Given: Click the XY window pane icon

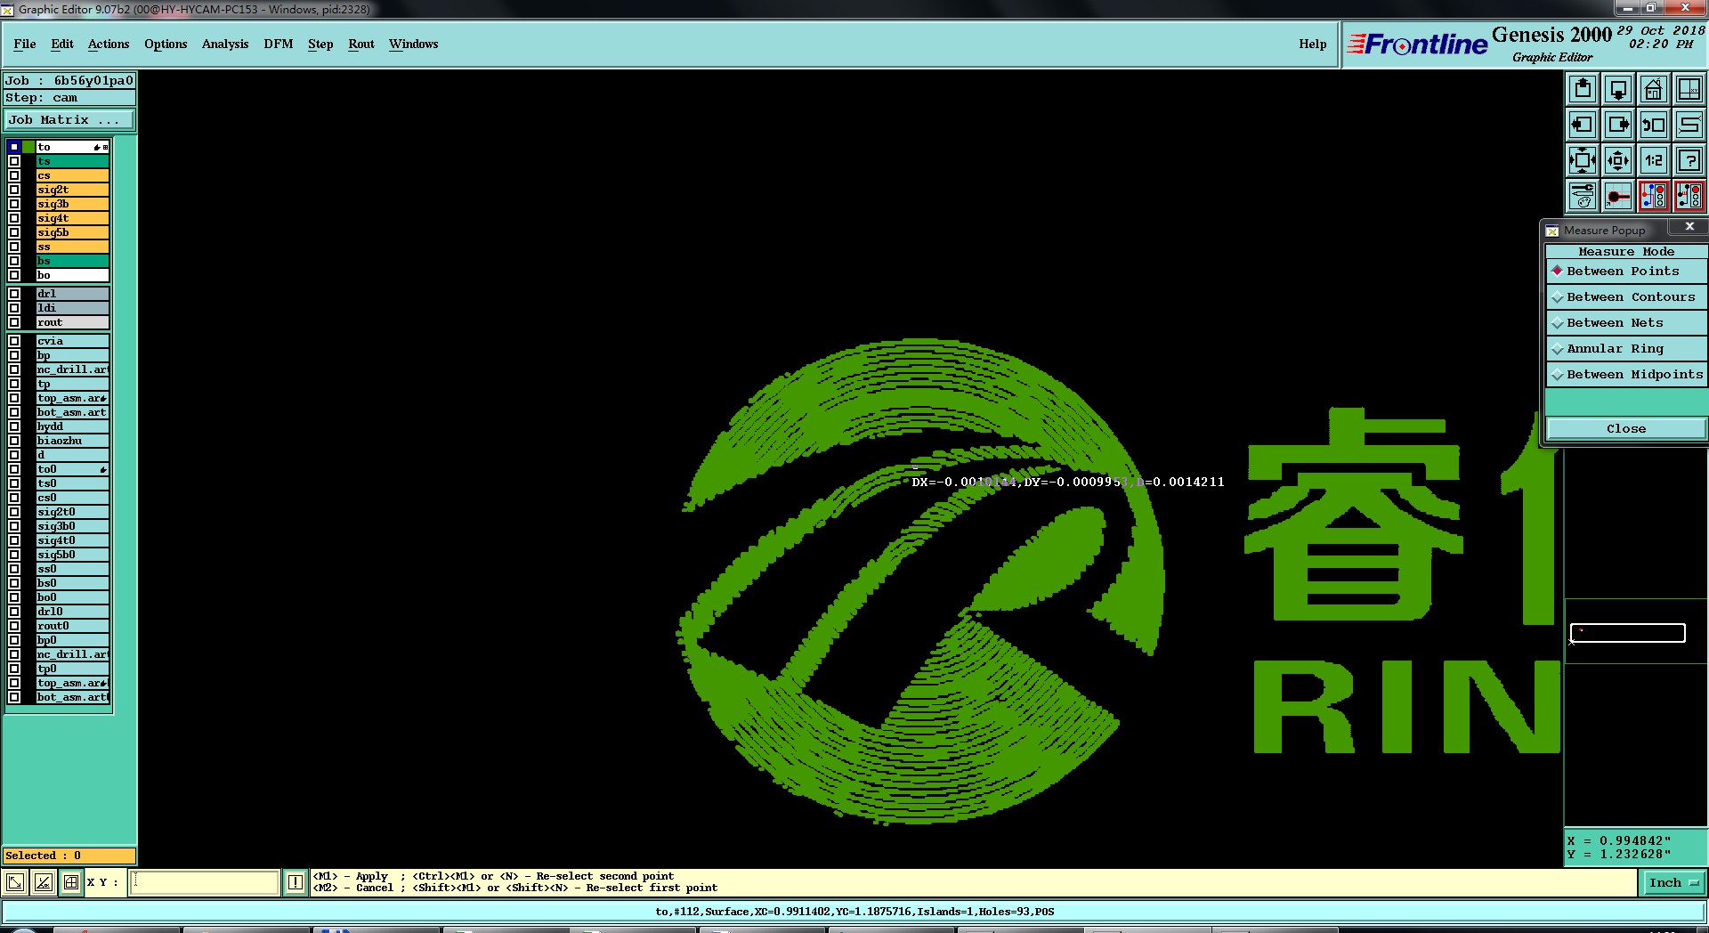Looking at the screenshot, I should pyautogui.click(x=1689, y=89).
